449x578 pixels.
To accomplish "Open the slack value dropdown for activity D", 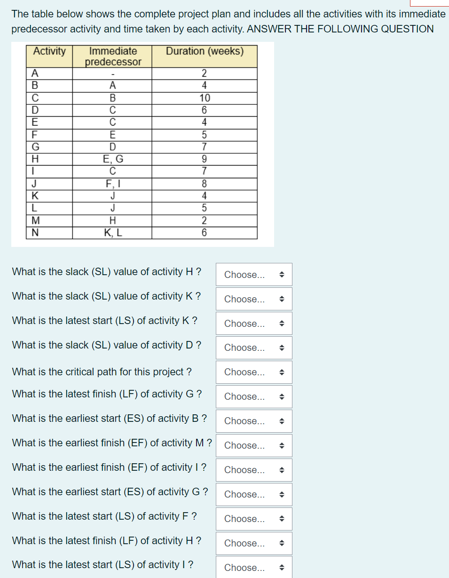I will (x=254, y=348).
